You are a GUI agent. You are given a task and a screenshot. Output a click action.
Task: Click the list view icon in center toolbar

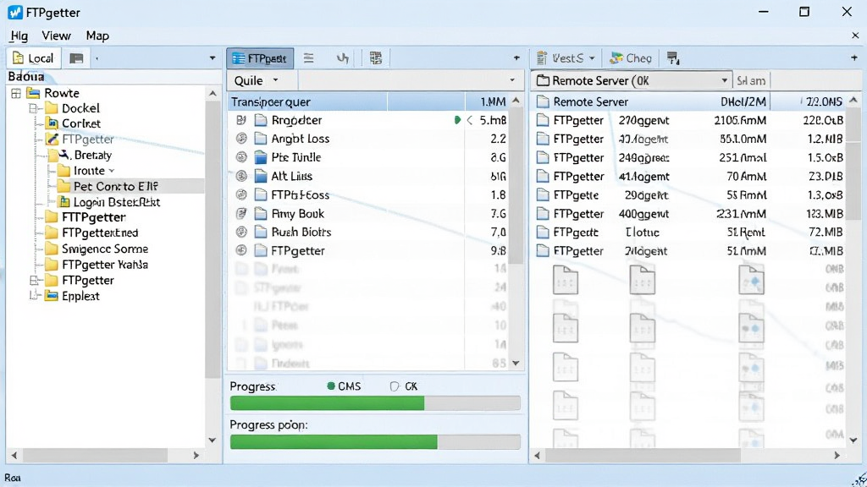coord(308,58)
